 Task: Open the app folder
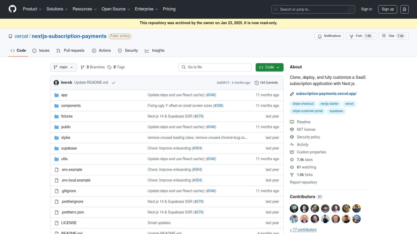click(x=64, y=95)
